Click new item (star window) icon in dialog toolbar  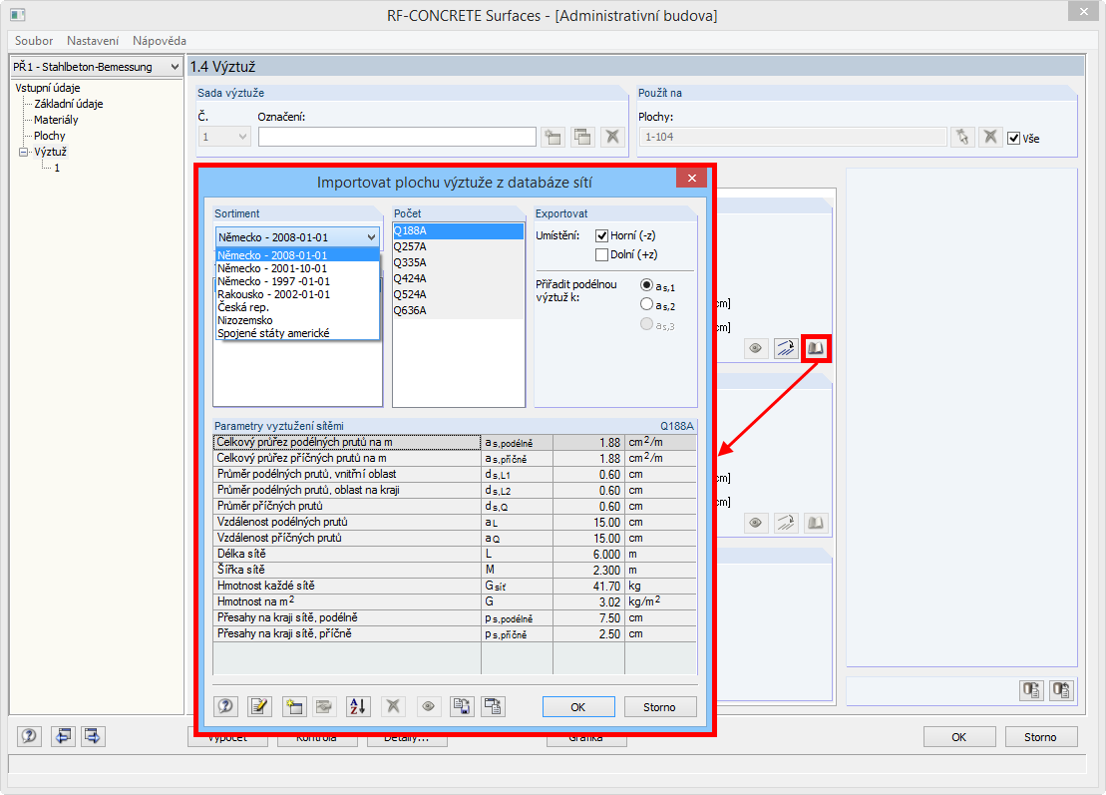click(x=294, y=706)
